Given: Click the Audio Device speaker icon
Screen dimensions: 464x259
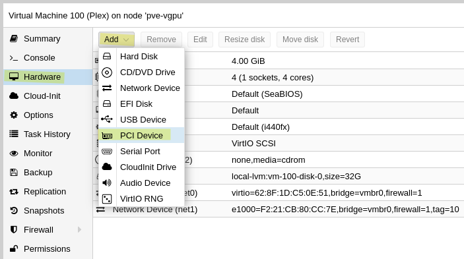Looking at the screenshot, I should coord(107,183).
